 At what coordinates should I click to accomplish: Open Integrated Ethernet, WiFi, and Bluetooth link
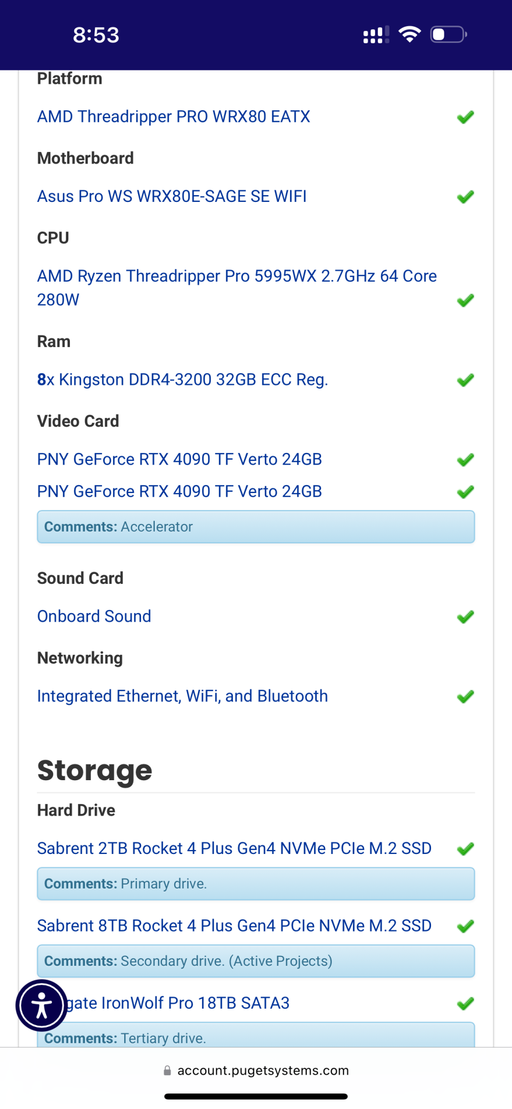coord(182,696)
